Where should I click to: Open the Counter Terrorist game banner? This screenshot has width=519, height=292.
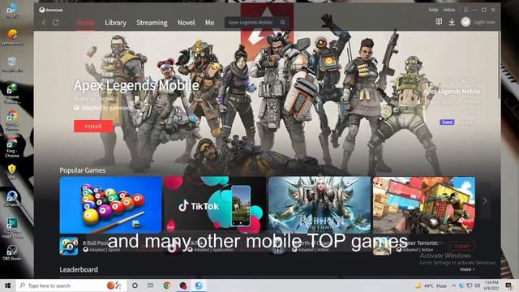[x=424, y=205]
